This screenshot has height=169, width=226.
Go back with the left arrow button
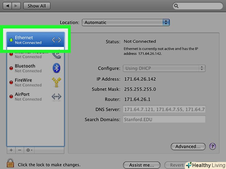(7, 6)
